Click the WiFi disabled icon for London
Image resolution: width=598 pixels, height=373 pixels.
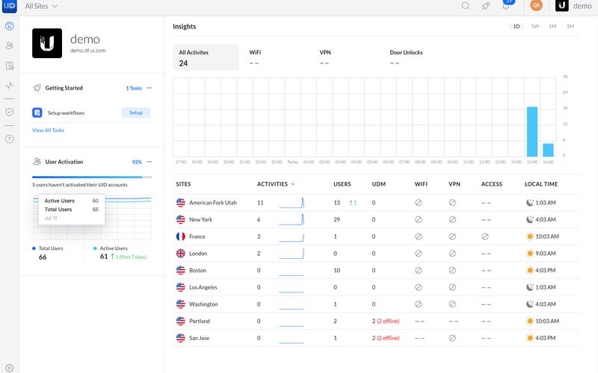pos(419,254)
